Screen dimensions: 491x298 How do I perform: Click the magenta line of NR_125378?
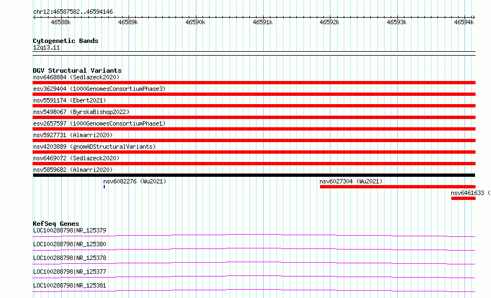tap(254, 263)
